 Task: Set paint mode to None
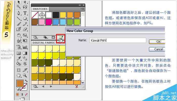point(26,94)
